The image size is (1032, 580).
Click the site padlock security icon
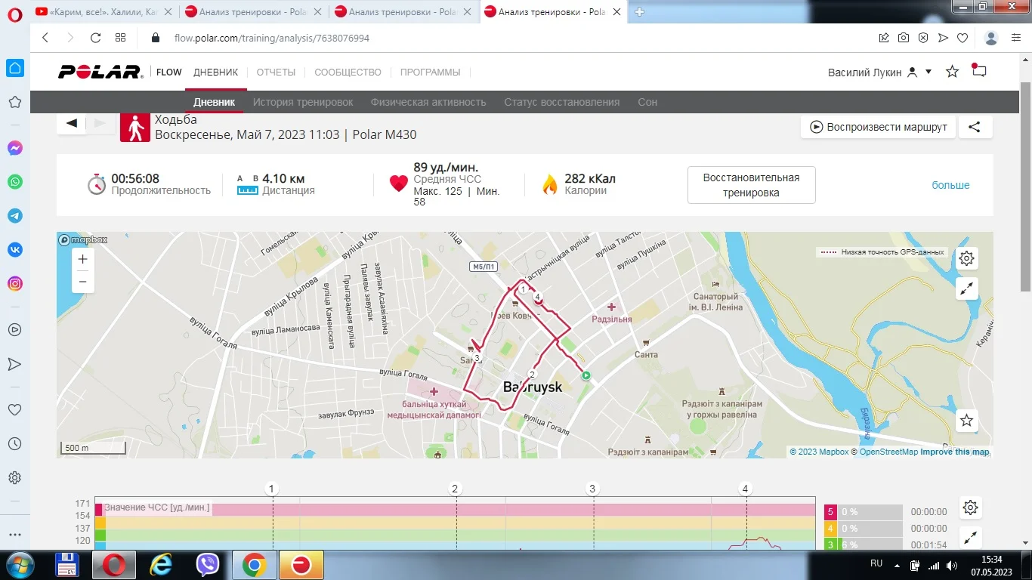click(x=156, y=38)
